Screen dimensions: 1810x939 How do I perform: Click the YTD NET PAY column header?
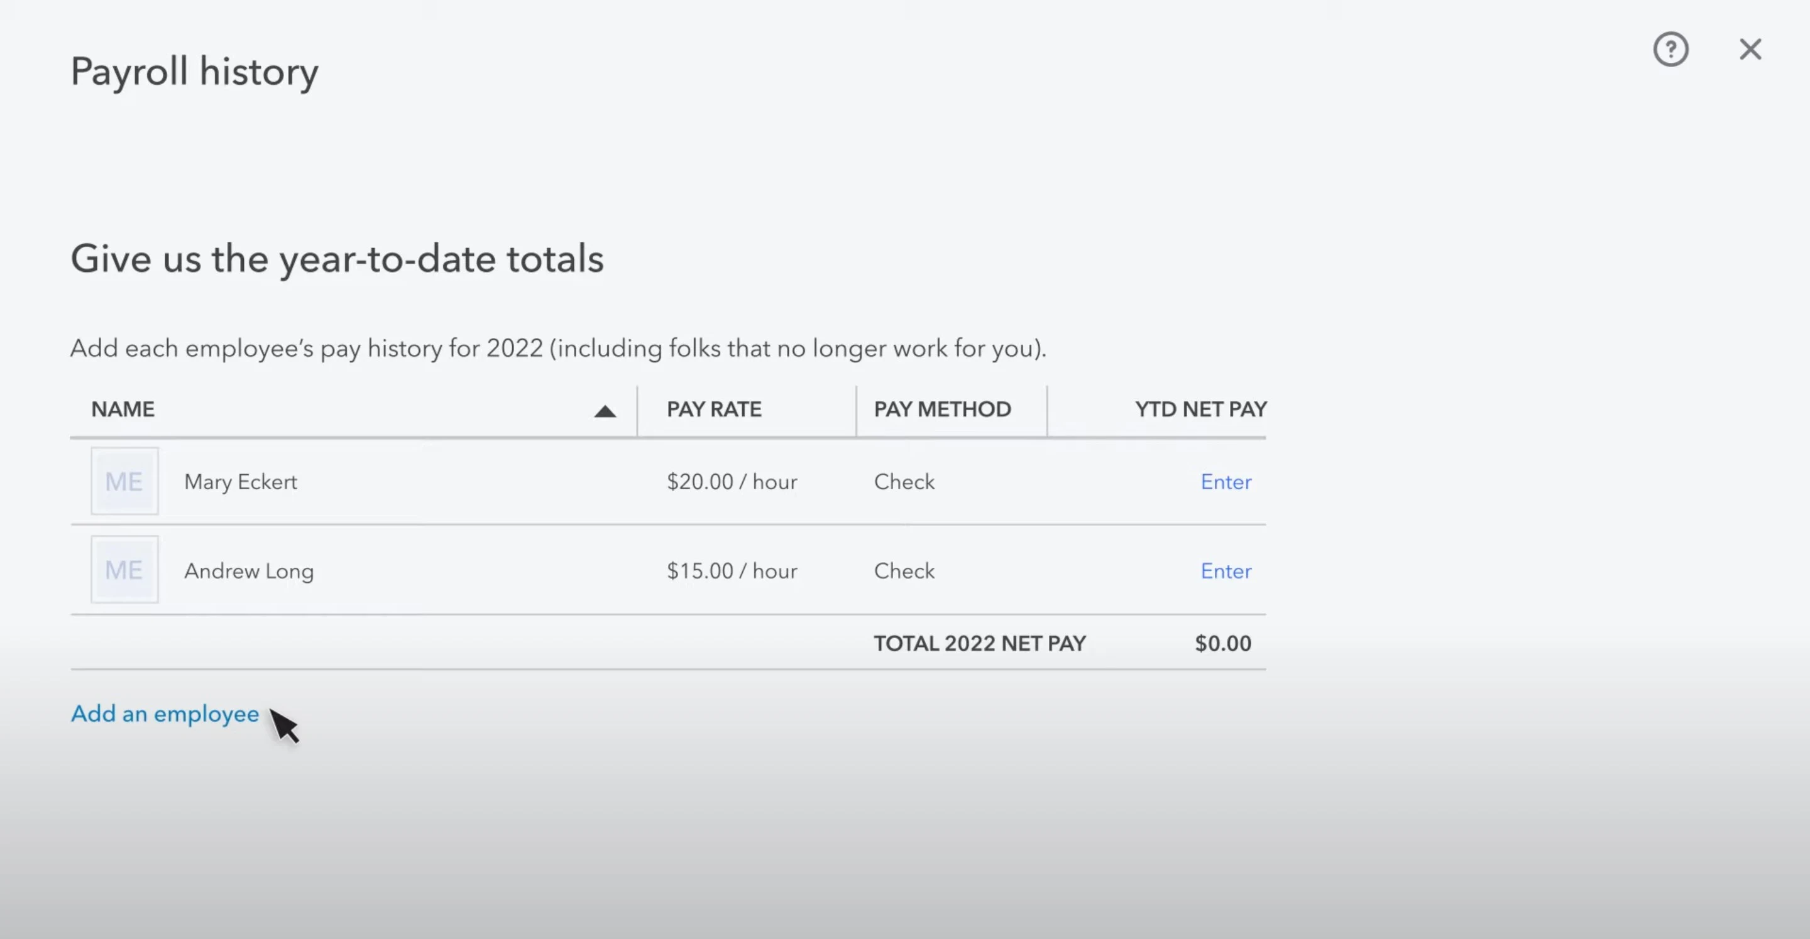[x=1201, y=410]
